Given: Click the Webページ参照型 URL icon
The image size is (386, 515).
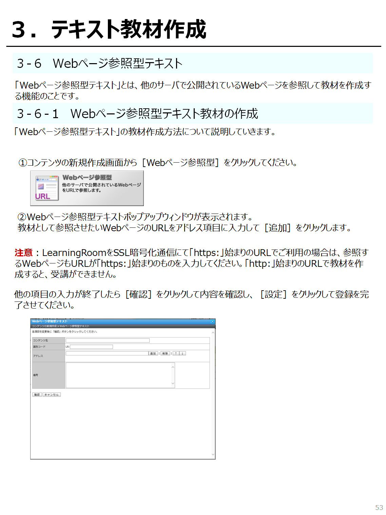Looking at the screenshot, I should pos(47,188).
